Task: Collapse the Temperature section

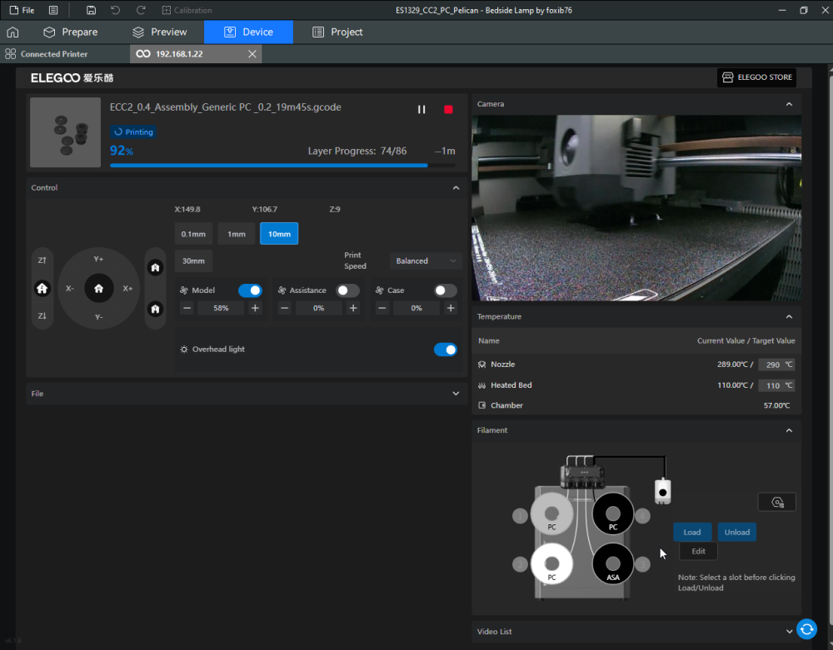Action: click(x=789, y=317)
